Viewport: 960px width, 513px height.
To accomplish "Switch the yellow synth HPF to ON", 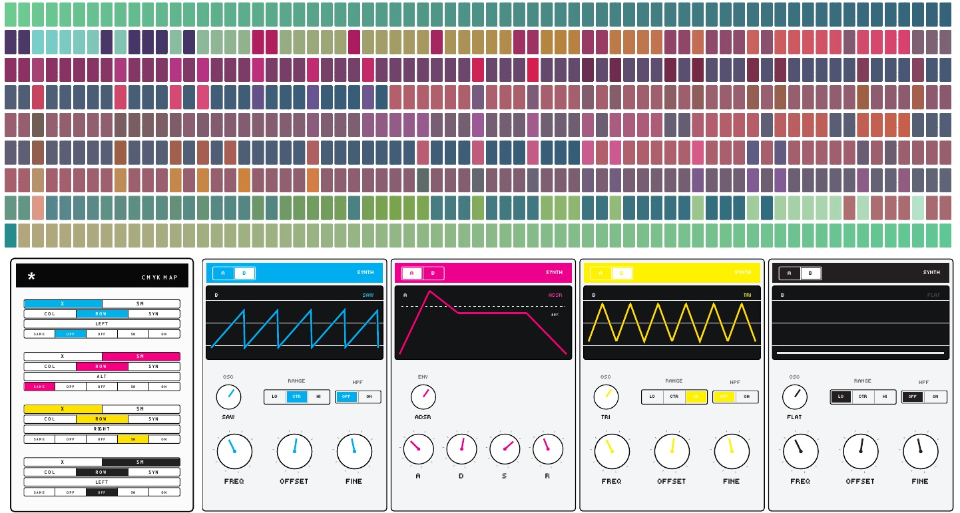I will [x=746, y=397].
